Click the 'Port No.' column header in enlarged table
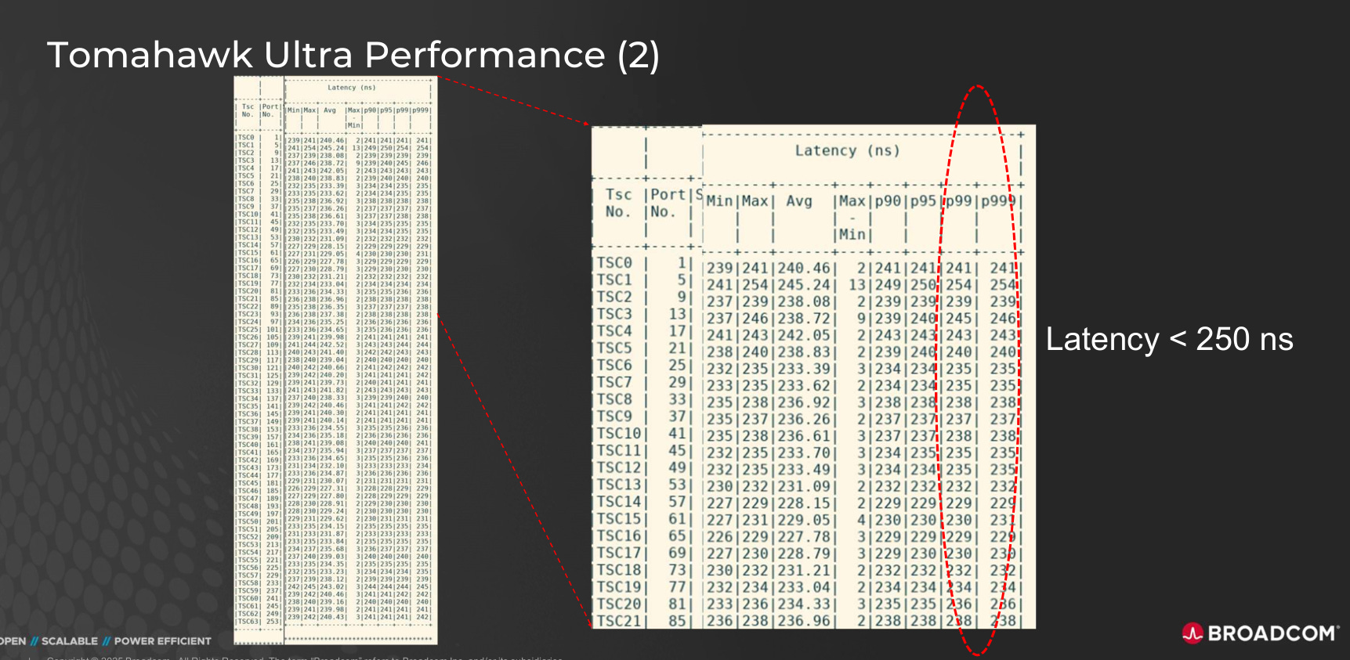Viewport: 1350px width, 660px height. (668, 203)
